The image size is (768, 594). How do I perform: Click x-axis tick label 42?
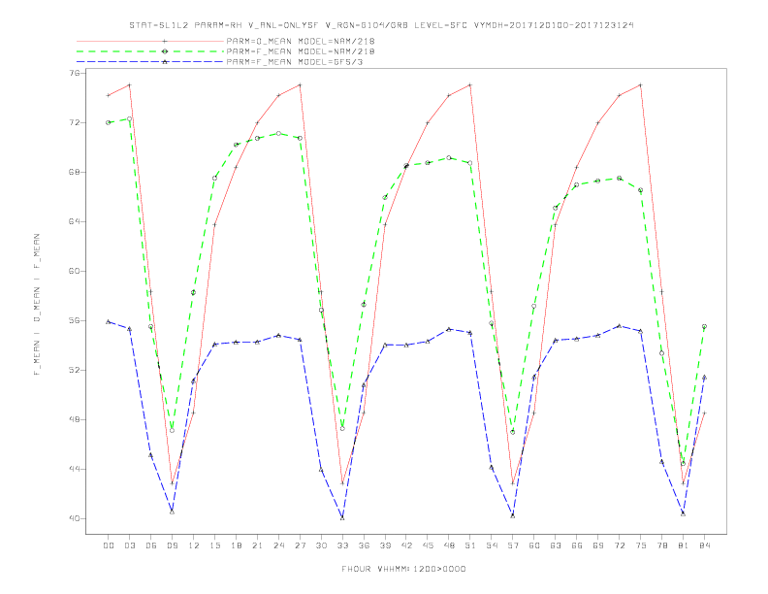406,545
